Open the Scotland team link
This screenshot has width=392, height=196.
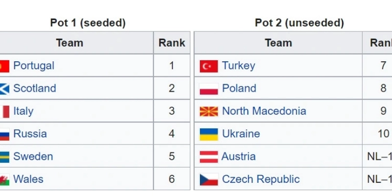click(x=34, y=88)
